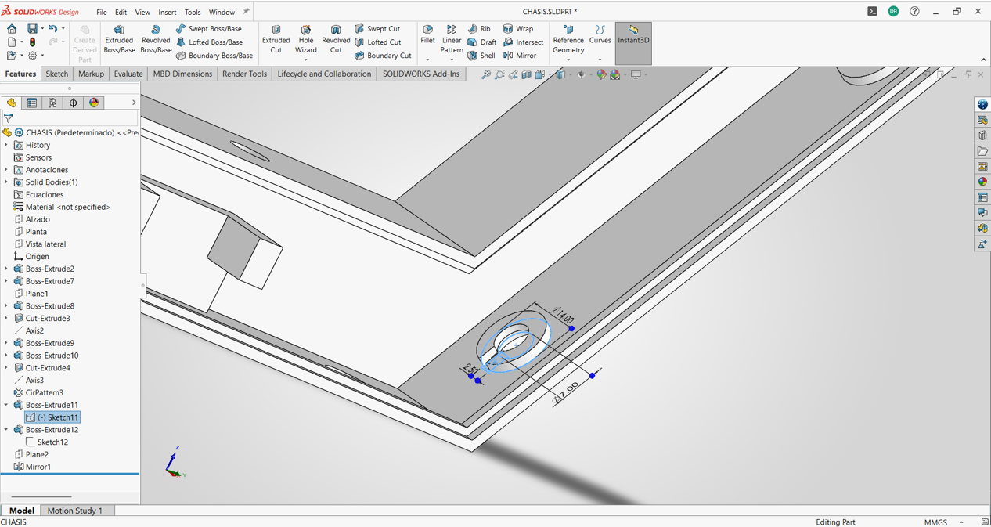Viewport: 991px width, 527px height.
Task: Select the Intersect tool
Action: point(523,42)
